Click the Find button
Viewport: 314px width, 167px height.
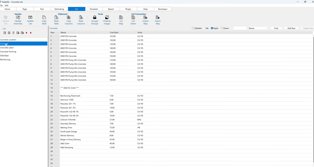coord(276,28)
